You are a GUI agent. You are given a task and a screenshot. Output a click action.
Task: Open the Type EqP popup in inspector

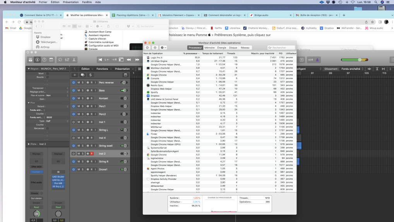point(57,121)
